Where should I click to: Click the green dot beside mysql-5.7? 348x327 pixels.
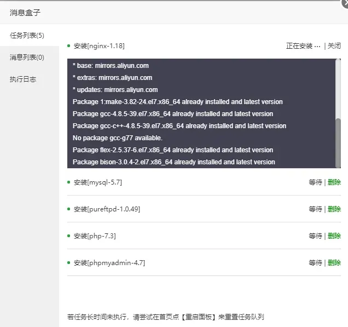point(68,182)
